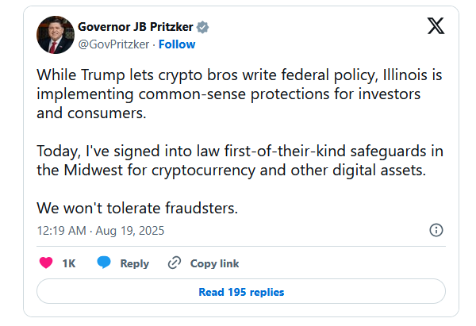Open the circled info icon

coord(436,230)
